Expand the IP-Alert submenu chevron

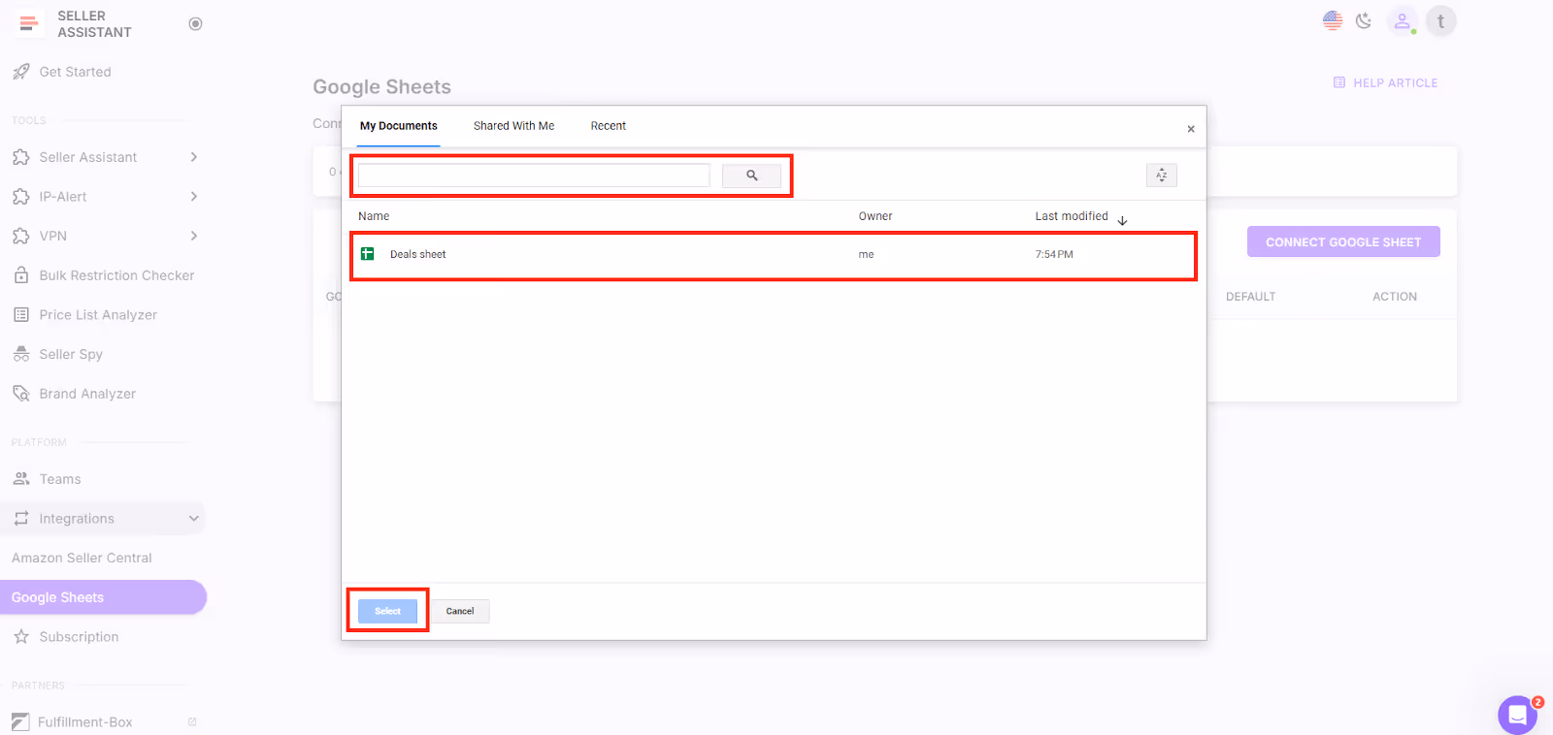point(194,197)
